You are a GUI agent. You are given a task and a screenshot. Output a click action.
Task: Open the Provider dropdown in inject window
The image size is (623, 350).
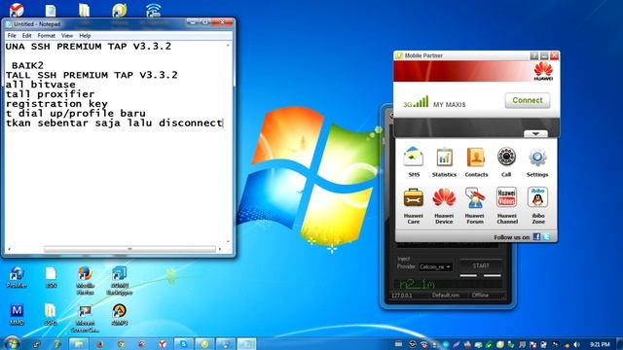tap(435, 267)
